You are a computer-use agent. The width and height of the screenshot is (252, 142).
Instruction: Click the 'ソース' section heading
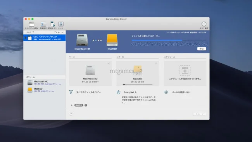[72, 57]
